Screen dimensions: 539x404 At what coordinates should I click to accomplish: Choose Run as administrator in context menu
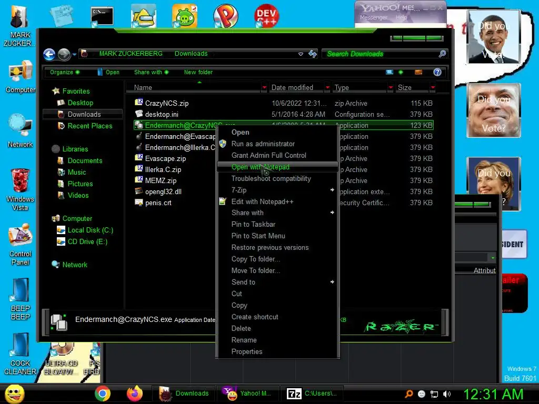pos(277,144)
